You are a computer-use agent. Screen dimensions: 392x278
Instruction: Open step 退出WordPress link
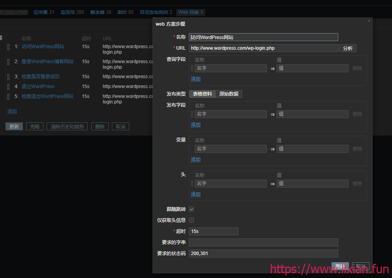pos(38,86)
